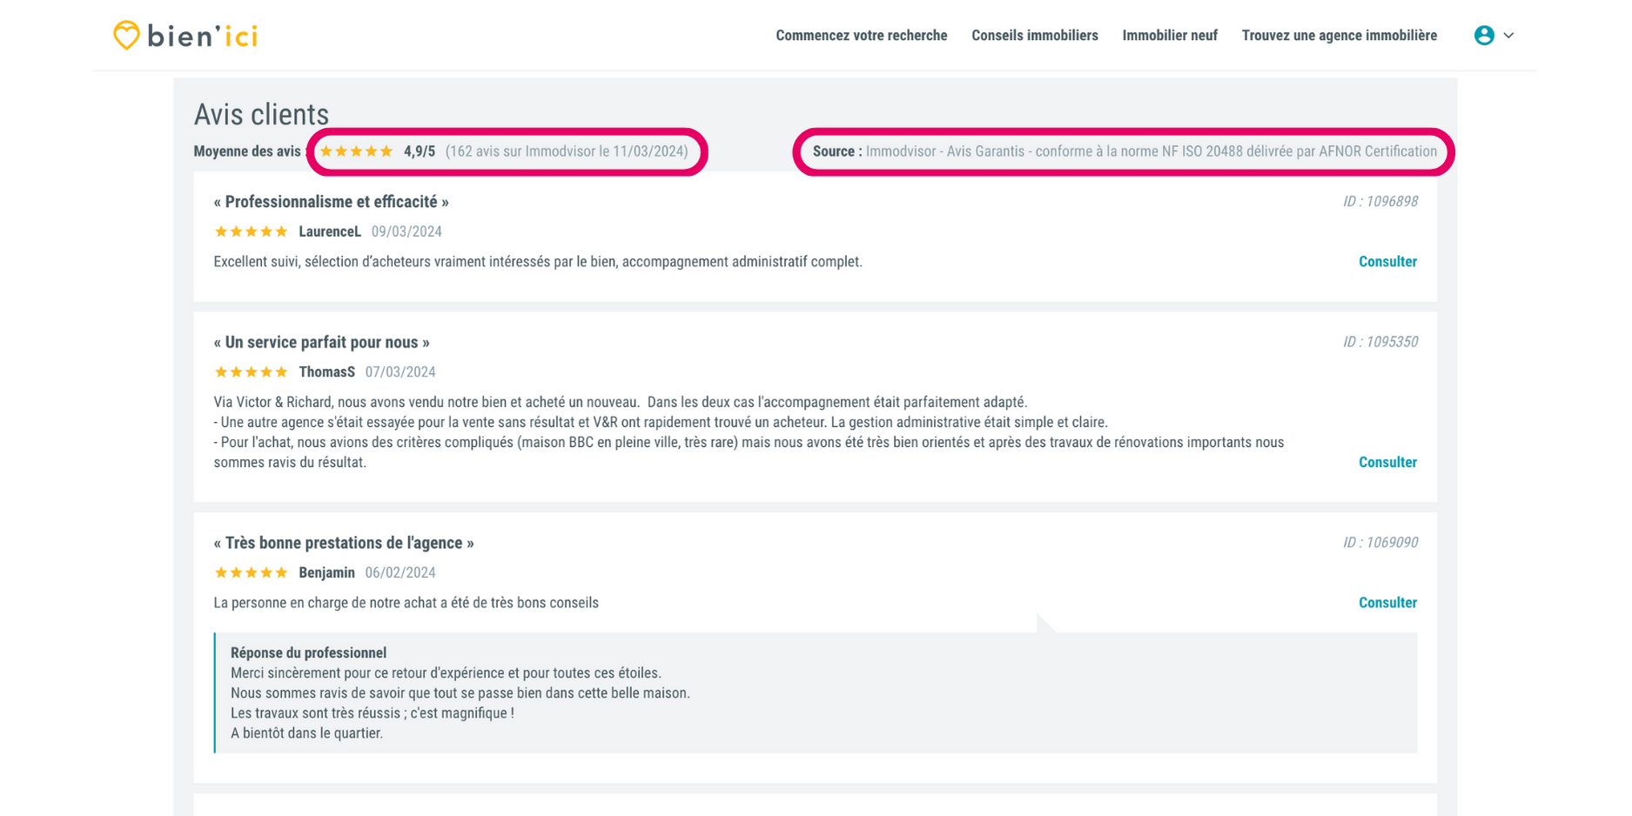The width and height of the screenshot is (1632, 816).
Task: Open Commencez votre recherche menu
Action: pyautogui.click(x=861, y=36)
